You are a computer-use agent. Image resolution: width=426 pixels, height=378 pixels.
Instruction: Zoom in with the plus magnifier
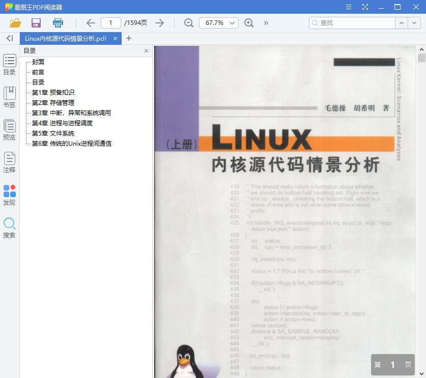point(248,23)
